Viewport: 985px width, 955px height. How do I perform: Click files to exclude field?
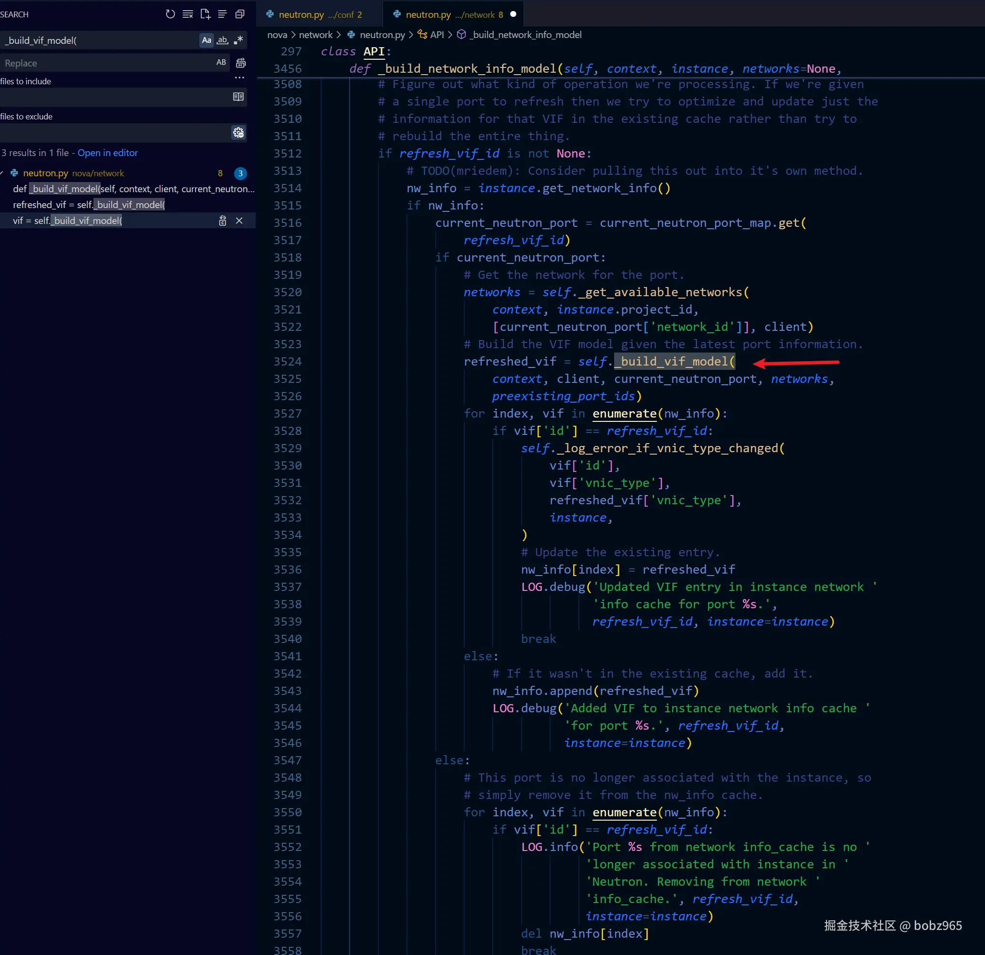pos(115,132)
